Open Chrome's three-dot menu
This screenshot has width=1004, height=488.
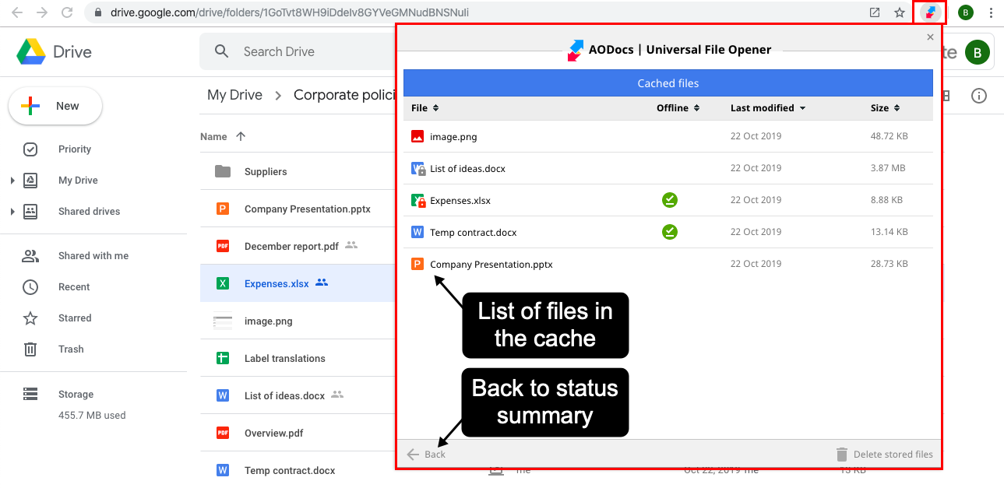click(x=991, y=12)
